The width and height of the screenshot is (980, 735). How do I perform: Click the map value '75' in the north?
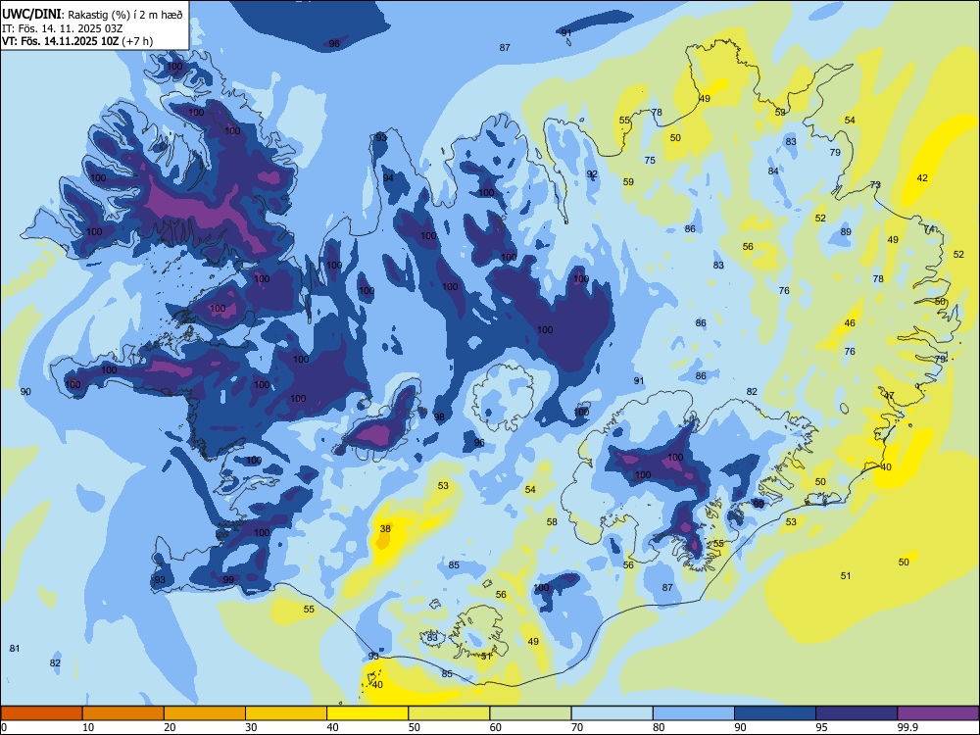650,161
